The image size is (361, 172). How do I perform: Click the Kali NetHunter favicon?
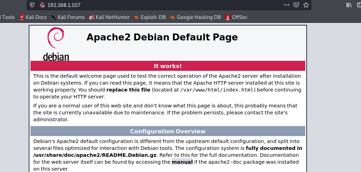tap(92, 17)
